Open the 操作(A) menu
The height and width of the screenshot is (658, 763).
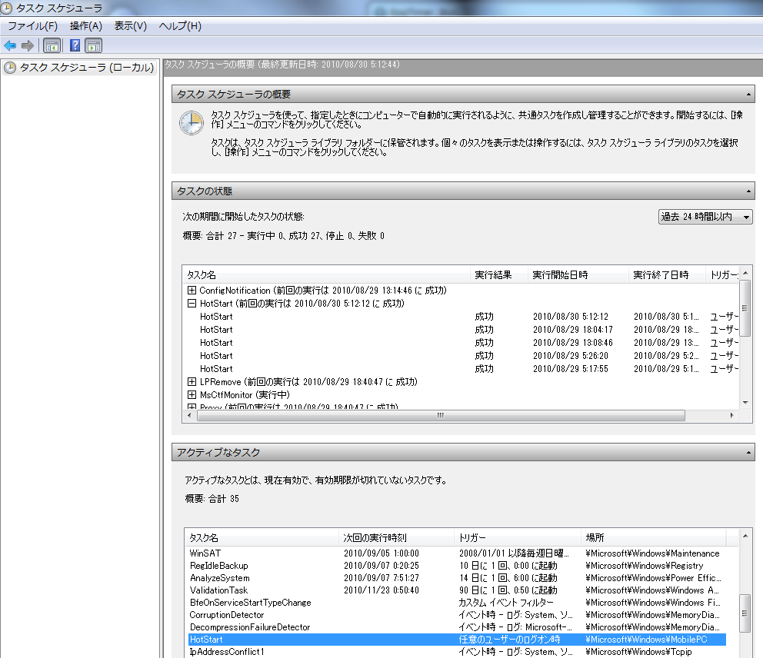click(x=86, y=26)
